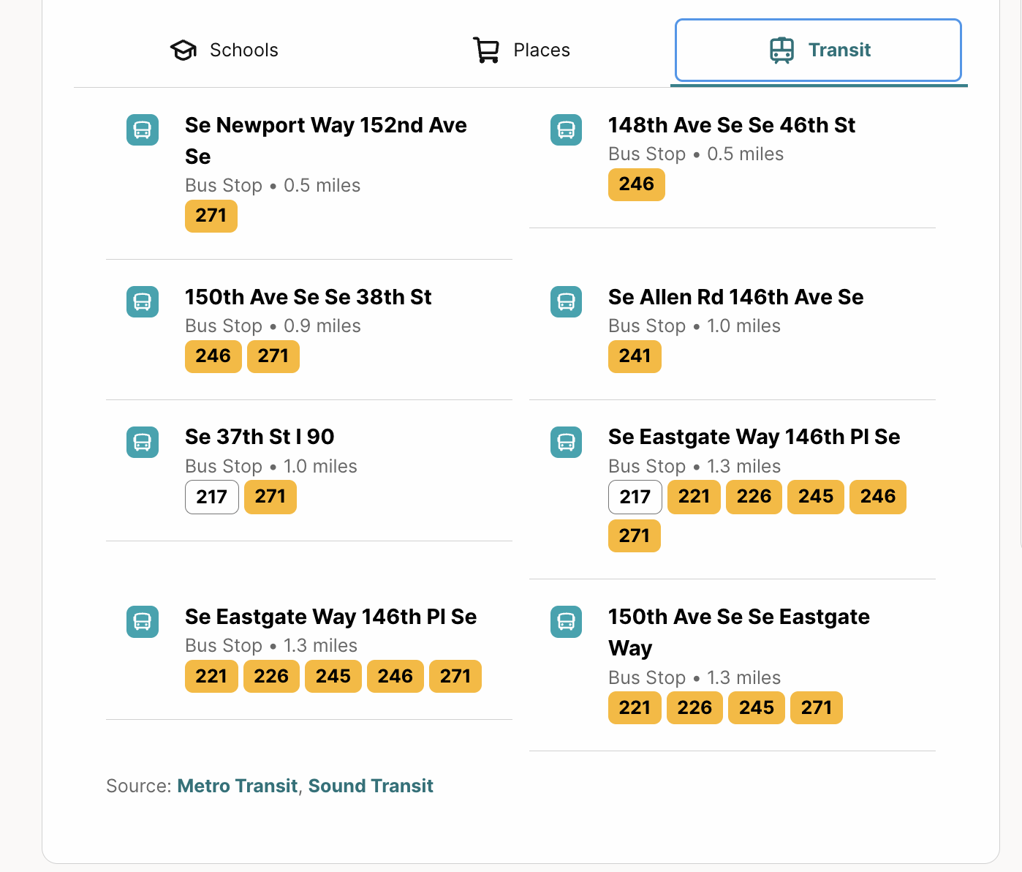Viewport: 1022px width, 872px height.
Task: Click route 226 badge under 150th Ave Se Se Eastgate Way
Action: click(x=694, y=708)
